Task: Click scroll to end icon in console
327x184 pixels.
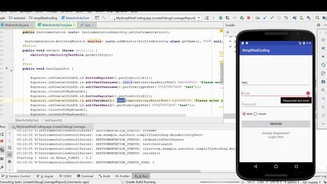Action: [9, 154]
